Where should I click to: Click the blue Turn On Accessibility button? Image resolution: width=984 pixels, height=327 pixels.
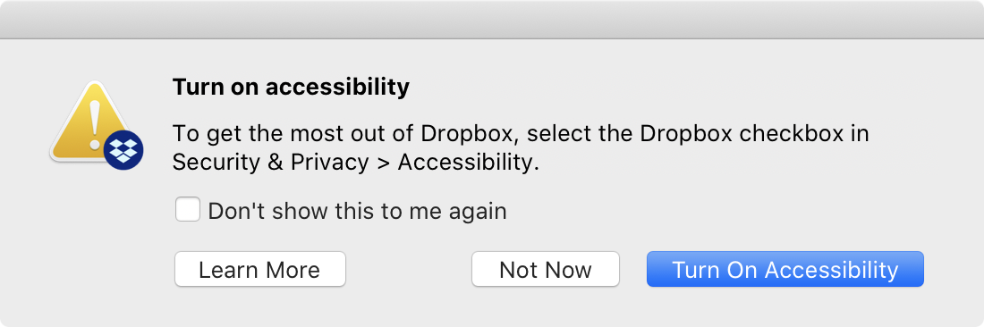click(785, 269)
